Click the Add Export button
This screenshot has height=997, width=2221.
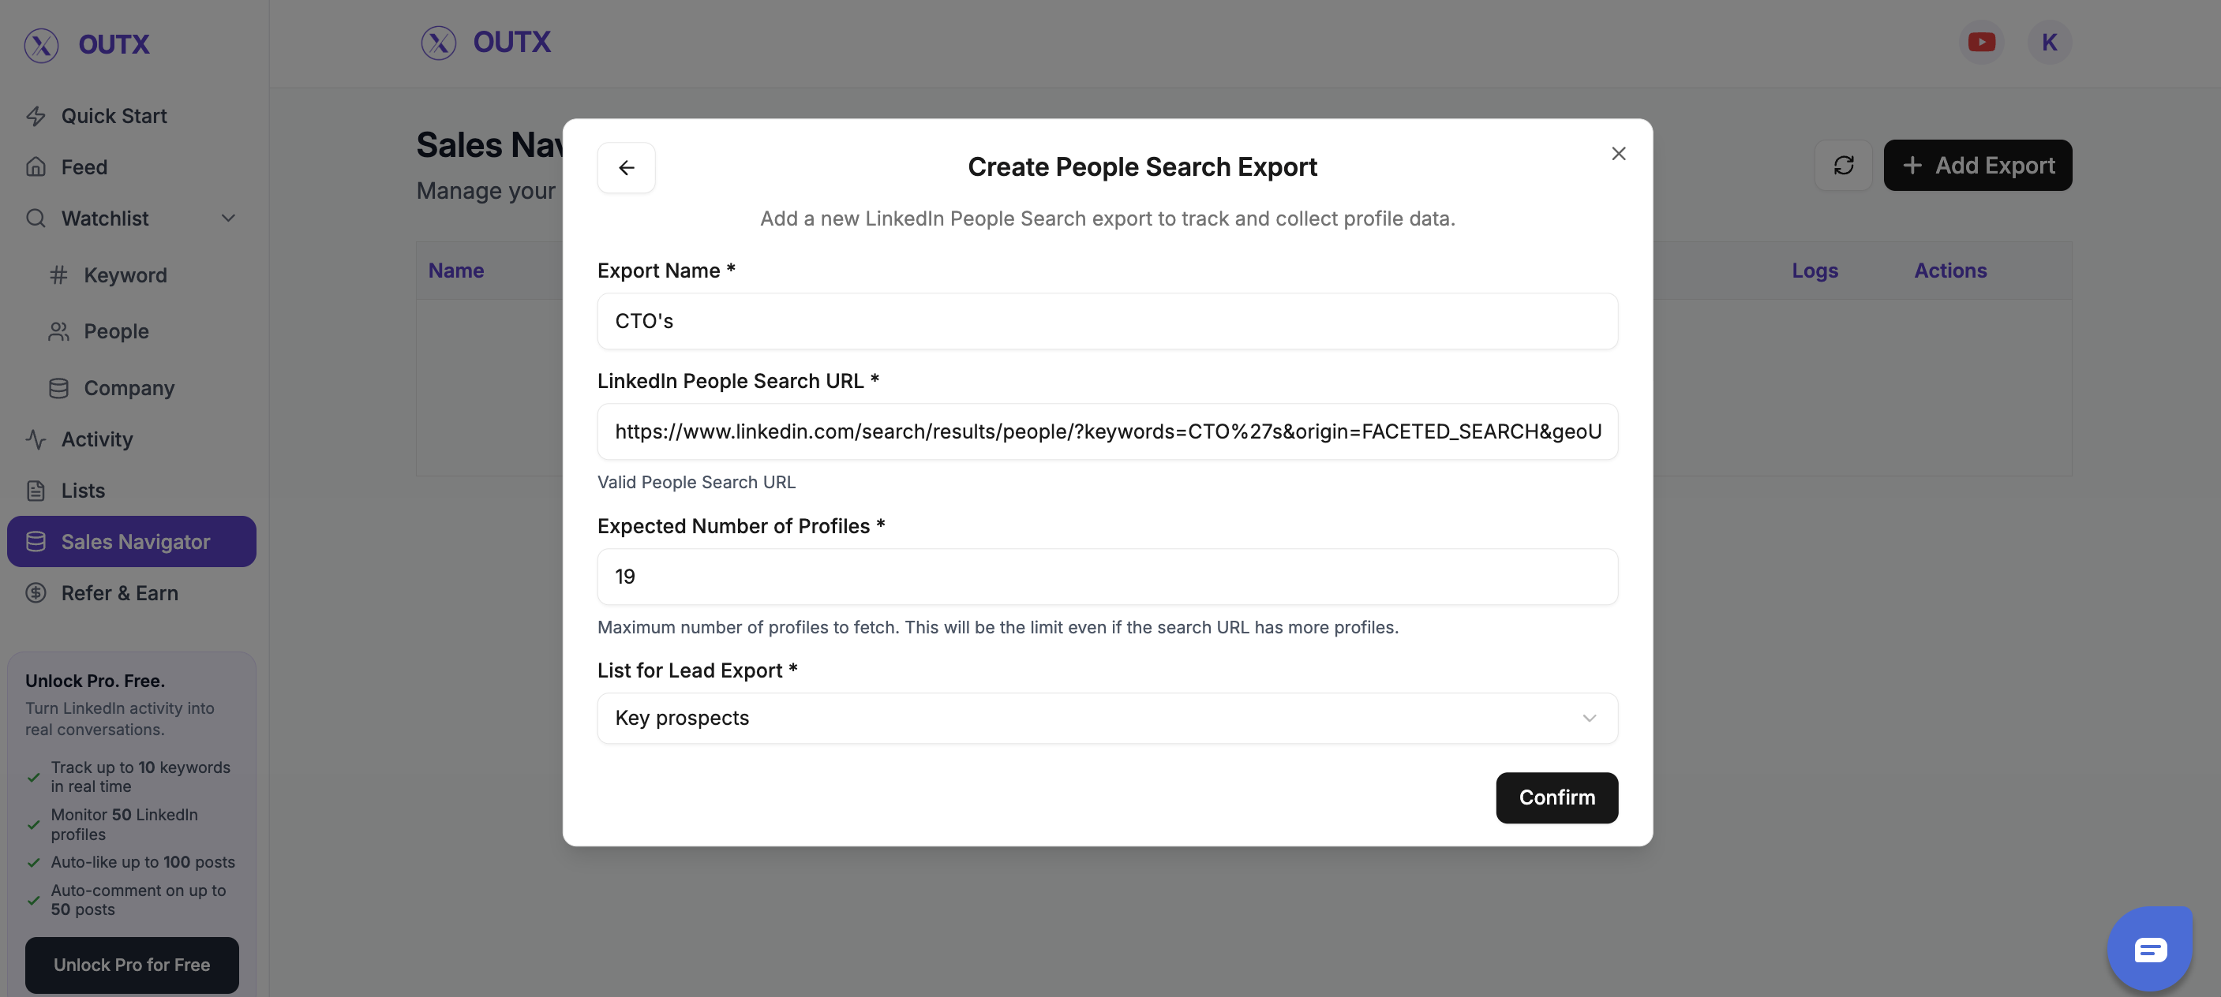click(1977, 166)
